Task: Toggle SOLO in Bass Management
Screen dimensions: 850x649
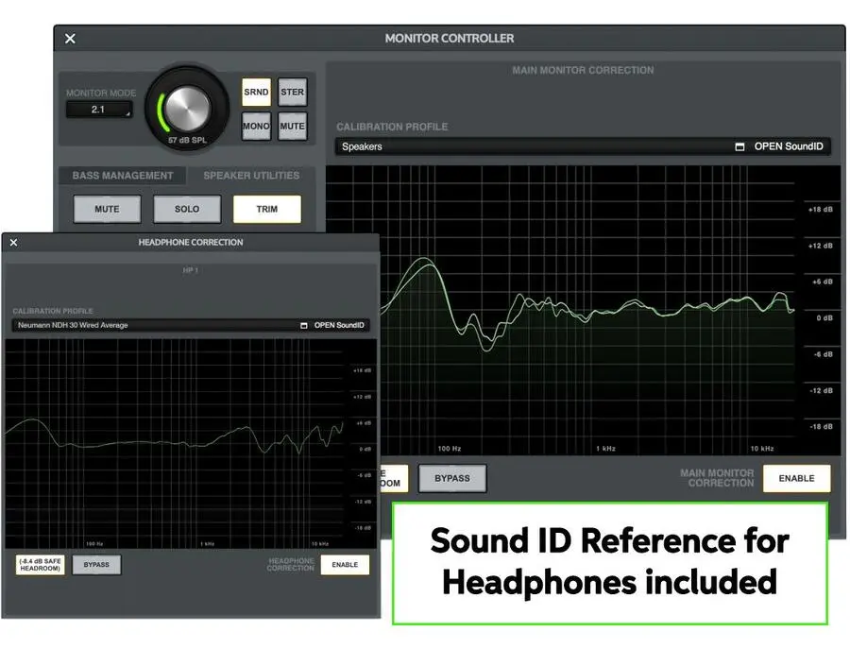Action: pos(187,210)
